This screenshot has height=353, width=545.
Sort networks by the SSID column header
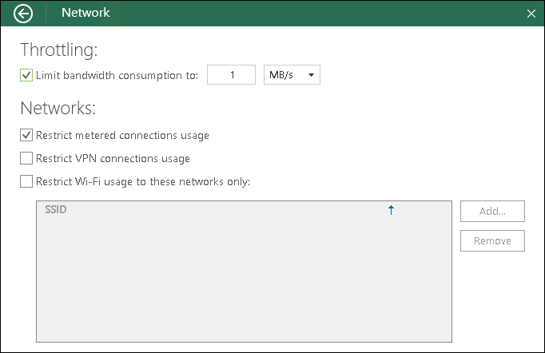point(56,210)
